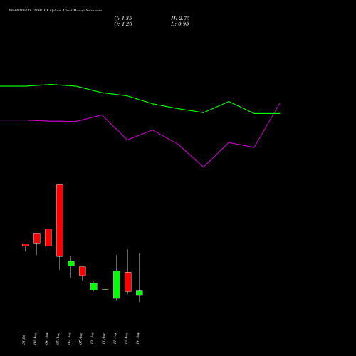Click the tall red candle for 05 Aug
The height and width of the screenshot is (356, 356).
(x=60, y=221)
